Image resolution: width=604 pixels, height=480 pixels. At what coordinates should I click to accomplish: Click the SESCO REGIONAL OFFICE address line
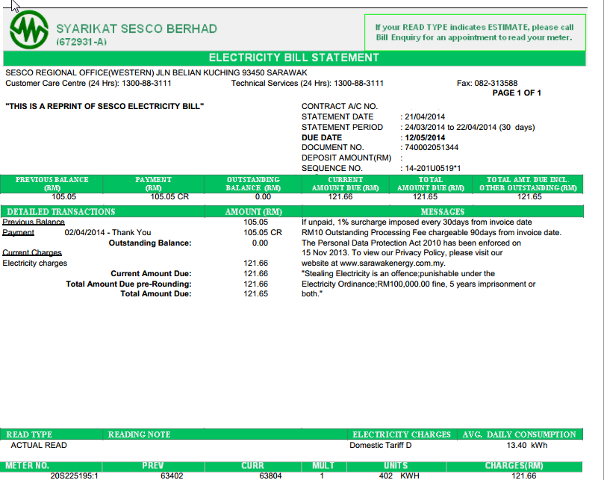point(156,73)
